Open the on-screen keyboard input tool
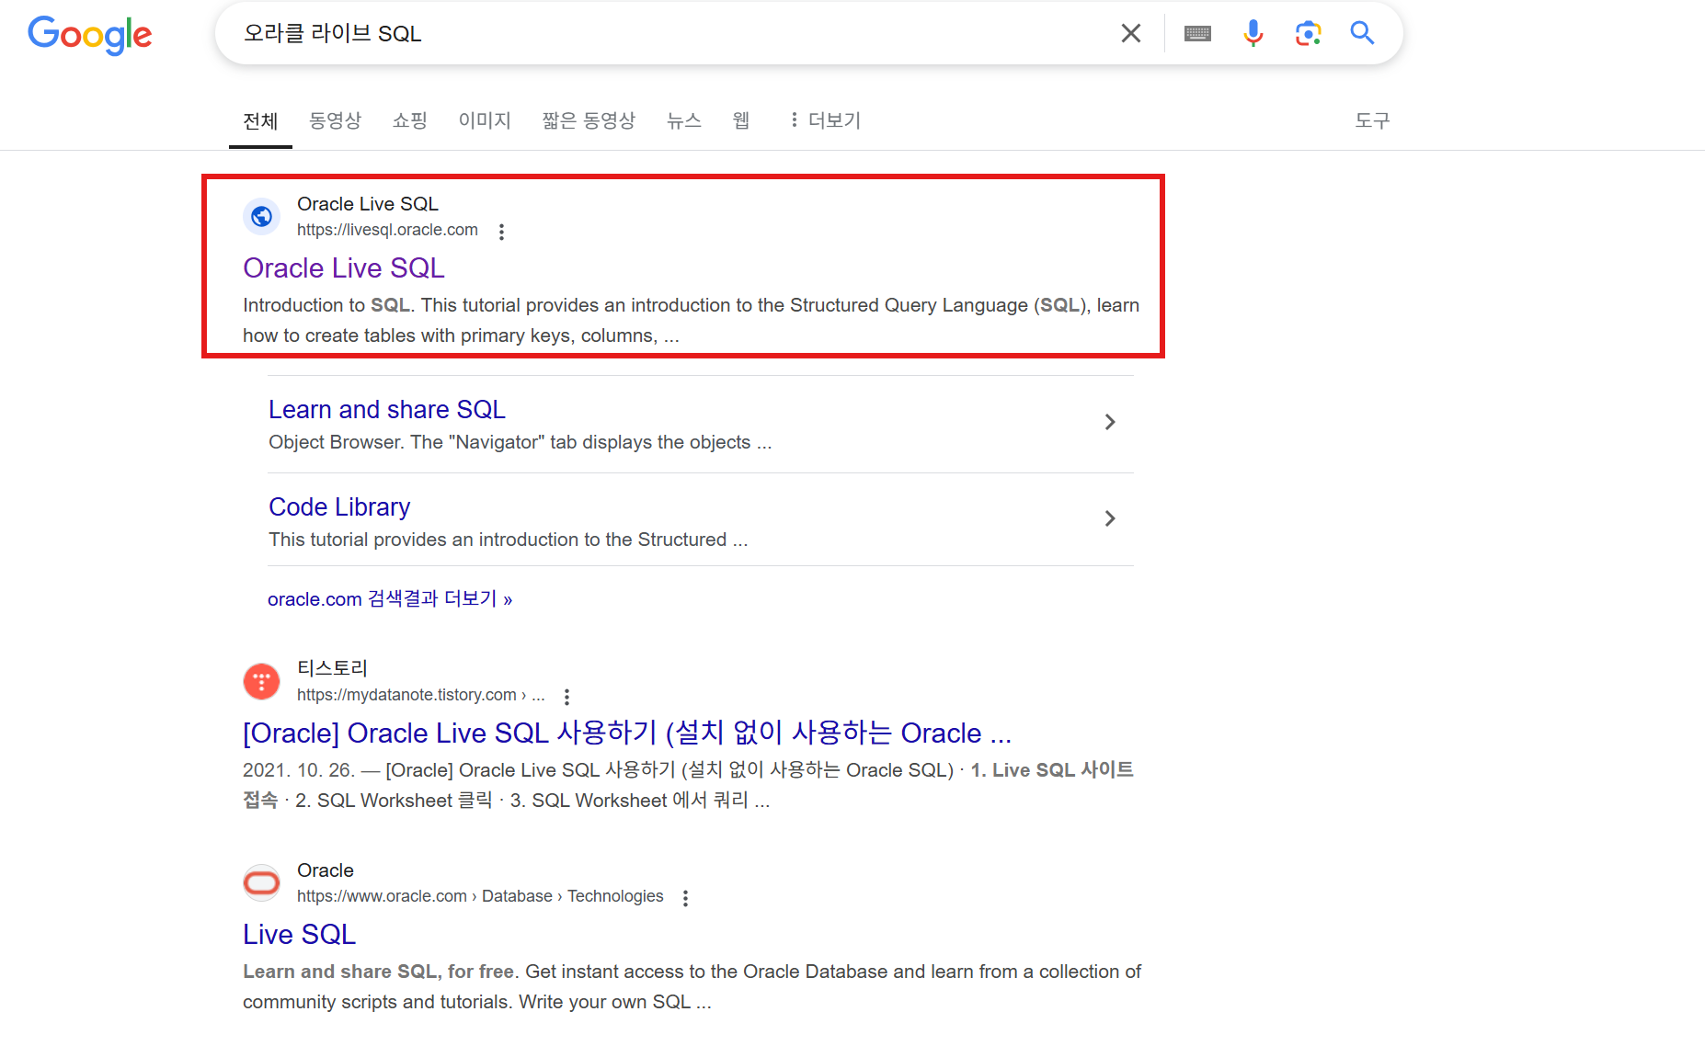This screenshot has height=1046, width=1705. click(x=1197, y=33)
